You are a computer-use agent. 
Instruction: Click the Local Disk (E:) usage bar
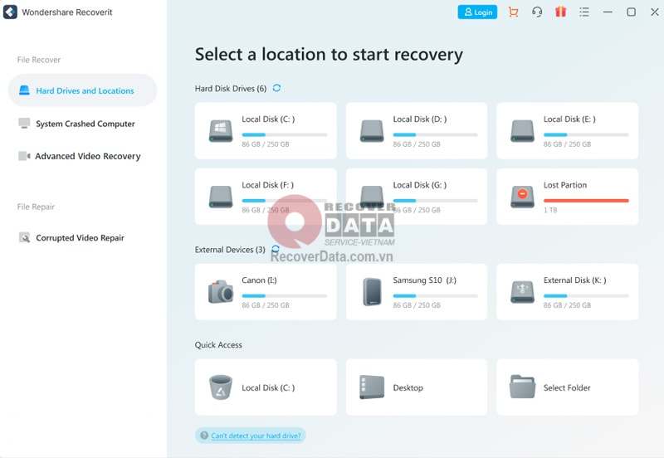click(x=586, y=134)
